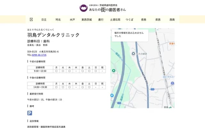Click the 会員名 member name line

37,45
